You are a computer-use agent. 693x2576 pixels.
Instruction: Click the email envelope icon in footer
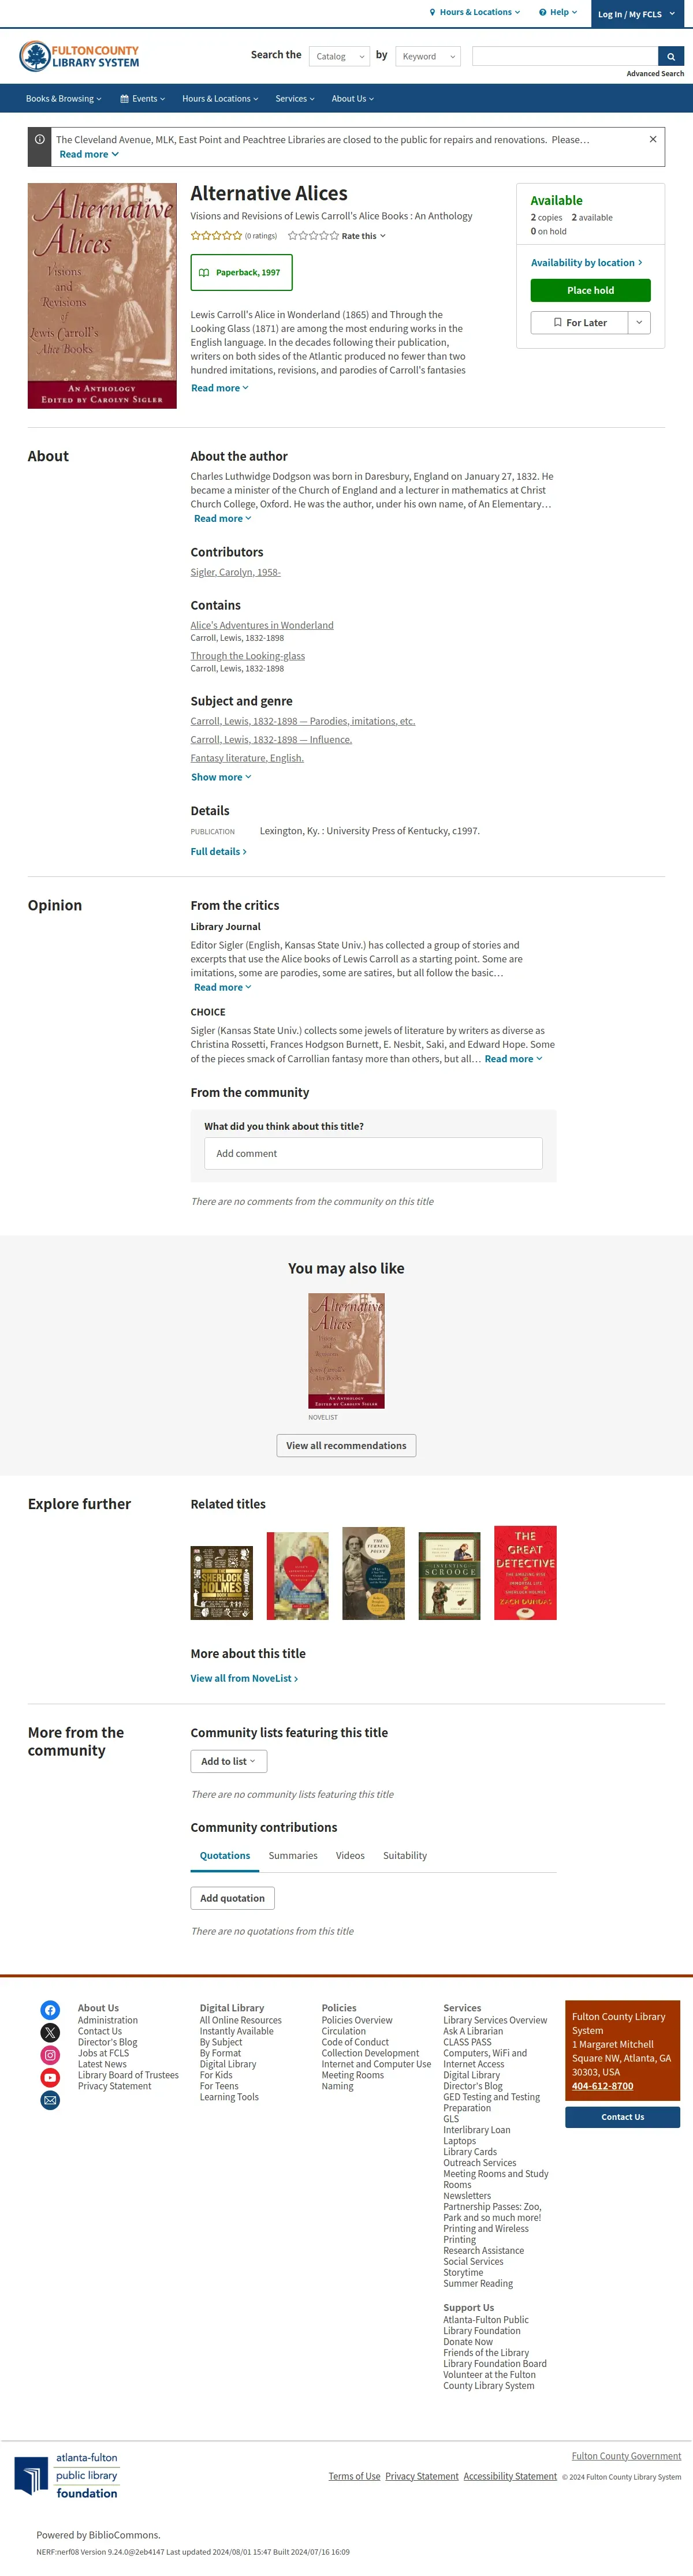(x=50, y=2101)
